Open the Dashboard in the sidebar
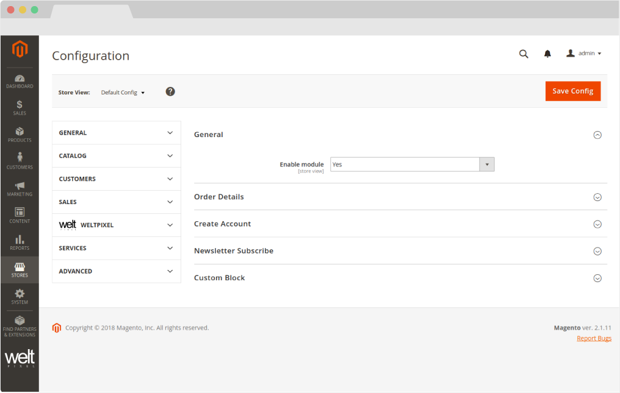 coord(20,82)
